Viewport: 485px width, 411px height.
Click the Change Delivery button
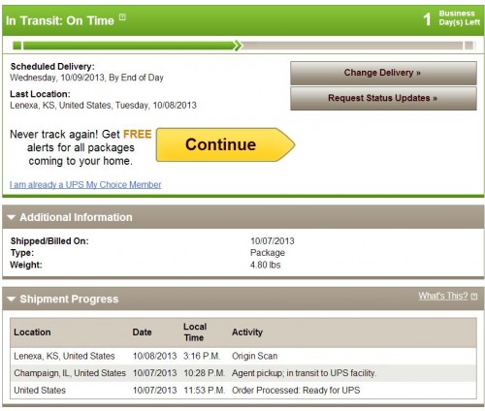(383, 73)
